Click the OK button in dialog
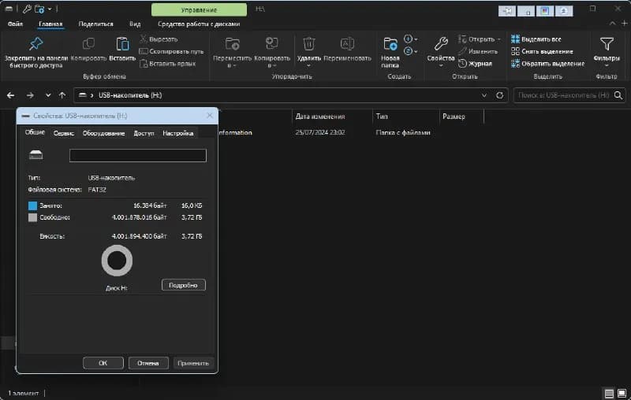631x400 pixels. point(103,363)
